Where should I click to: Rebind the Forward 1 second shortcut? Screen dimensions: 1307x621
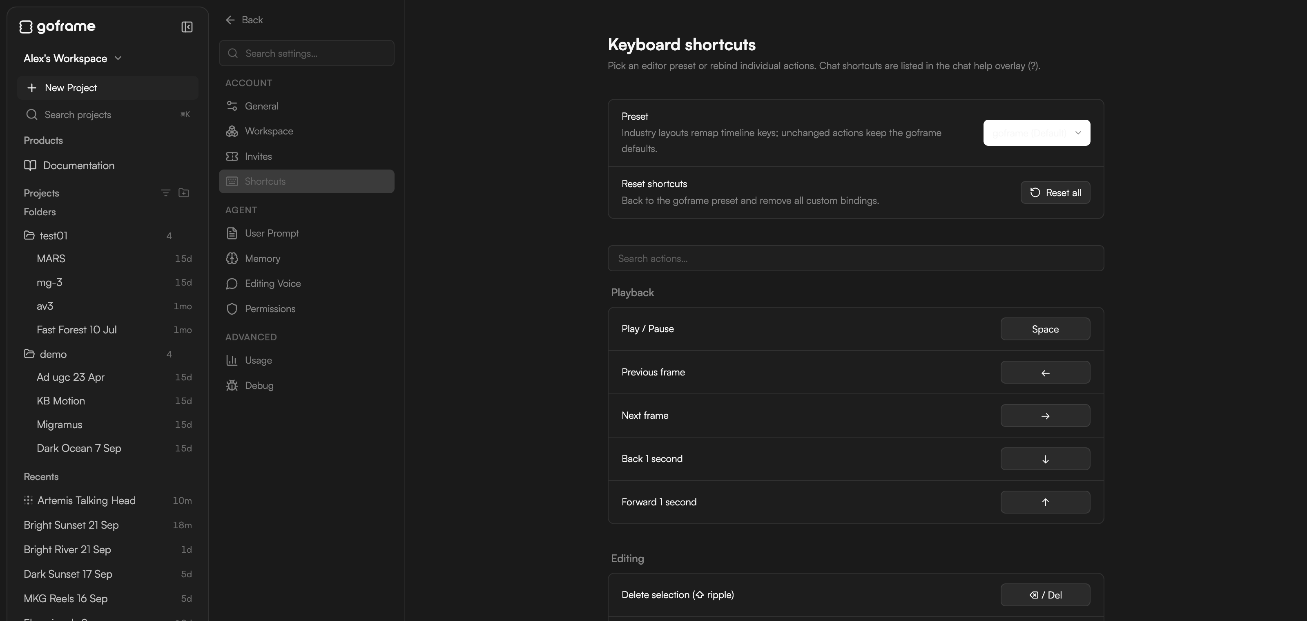pyautogui.click(x=1045, y=502)
